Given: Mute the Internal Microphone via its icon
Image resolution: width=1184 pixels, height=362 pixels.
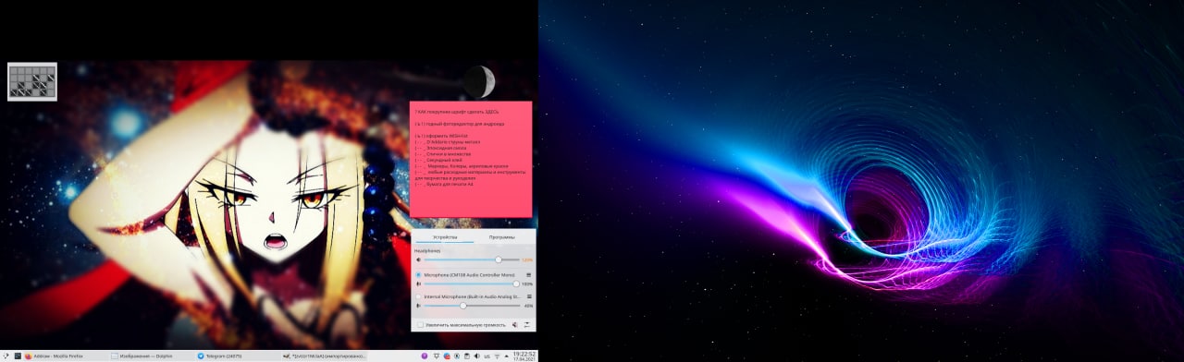Looking at the screenshot, I should coord(419,306).
